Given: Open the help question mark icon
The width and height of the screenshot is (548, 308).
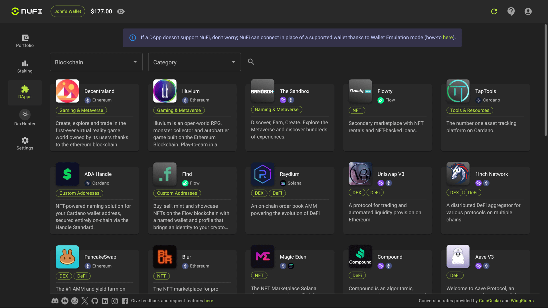Looking at the screenshot, I should click(511, 11).
